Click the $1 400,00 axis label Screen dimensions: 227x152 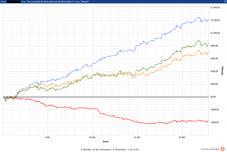tap(215, 7)
